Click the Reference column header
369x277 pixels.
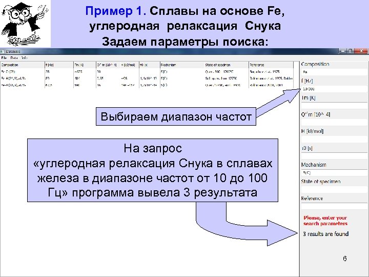[x=271, y=65]
